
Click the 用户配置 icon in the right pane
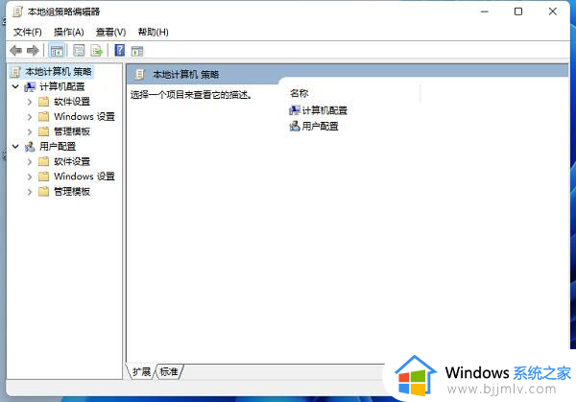point(295,127)
